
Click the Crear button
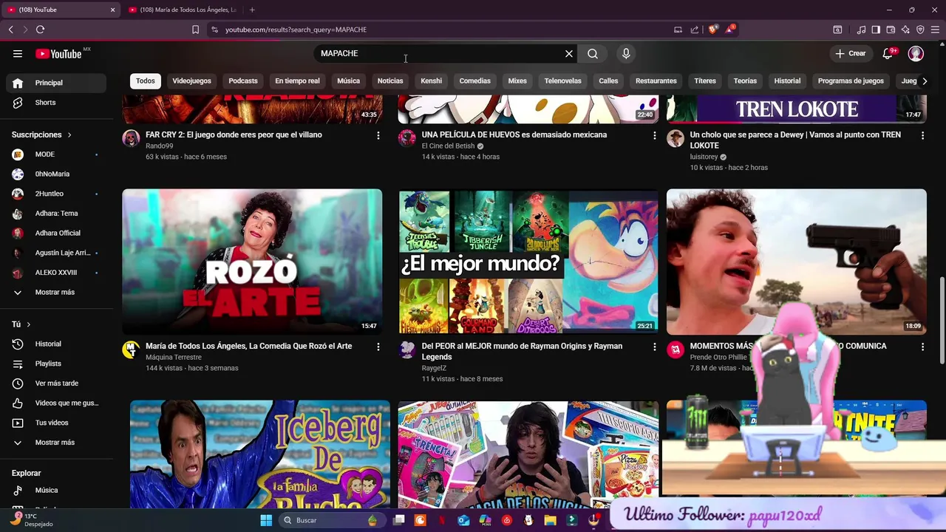850,53
